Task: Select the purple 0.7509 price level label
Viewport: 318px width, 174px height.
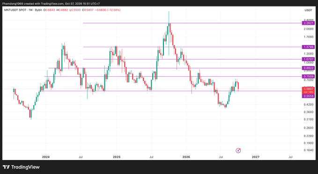Action: [308, 76]
